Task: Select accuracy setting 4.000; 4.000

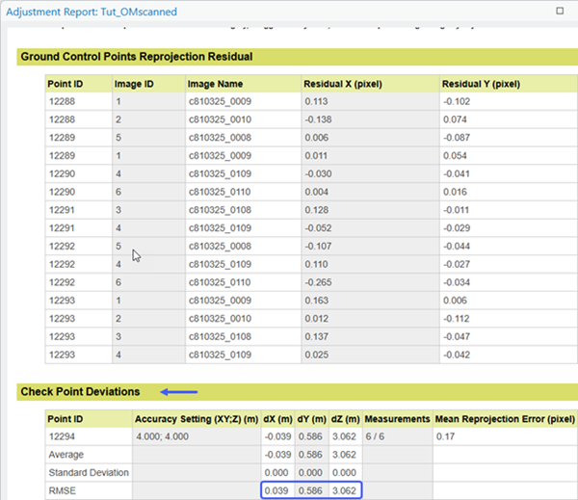Action: coord(162,436)
